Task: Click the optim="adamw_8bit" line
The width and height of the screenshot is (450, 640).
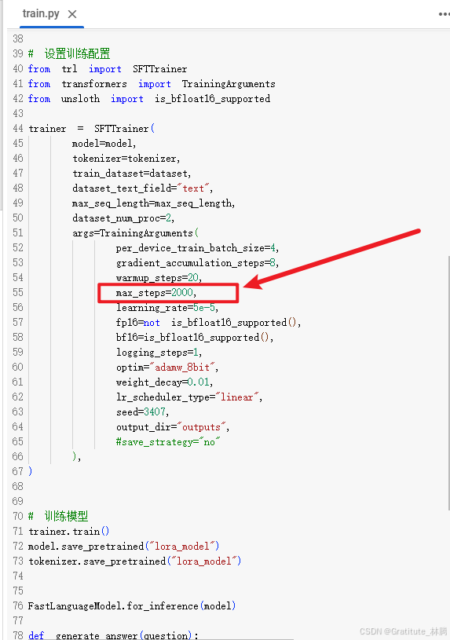Action: click(167, 368)
